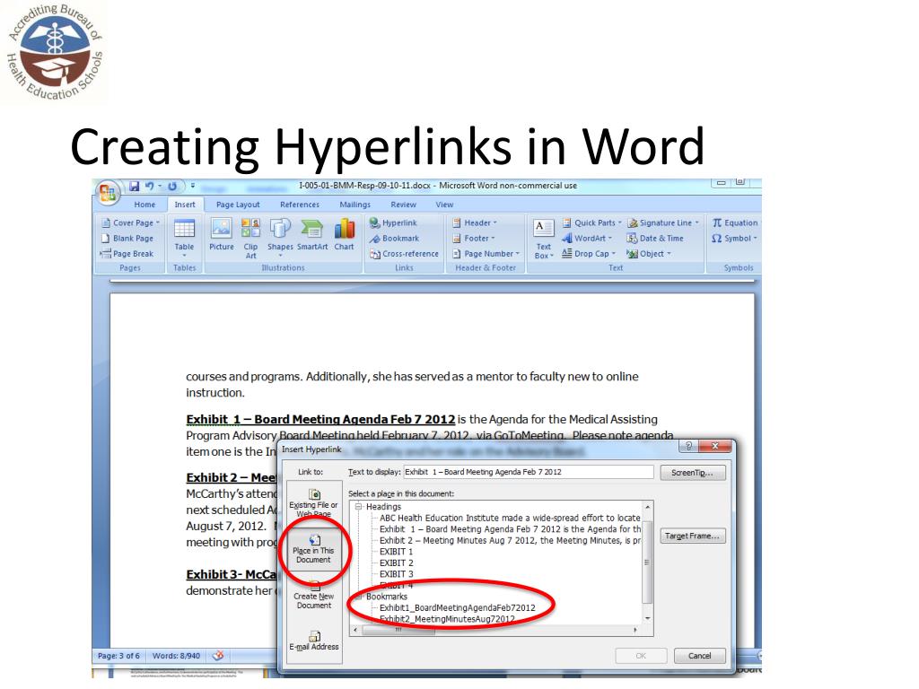Select Place in This Document option

[x=313, y=549]
